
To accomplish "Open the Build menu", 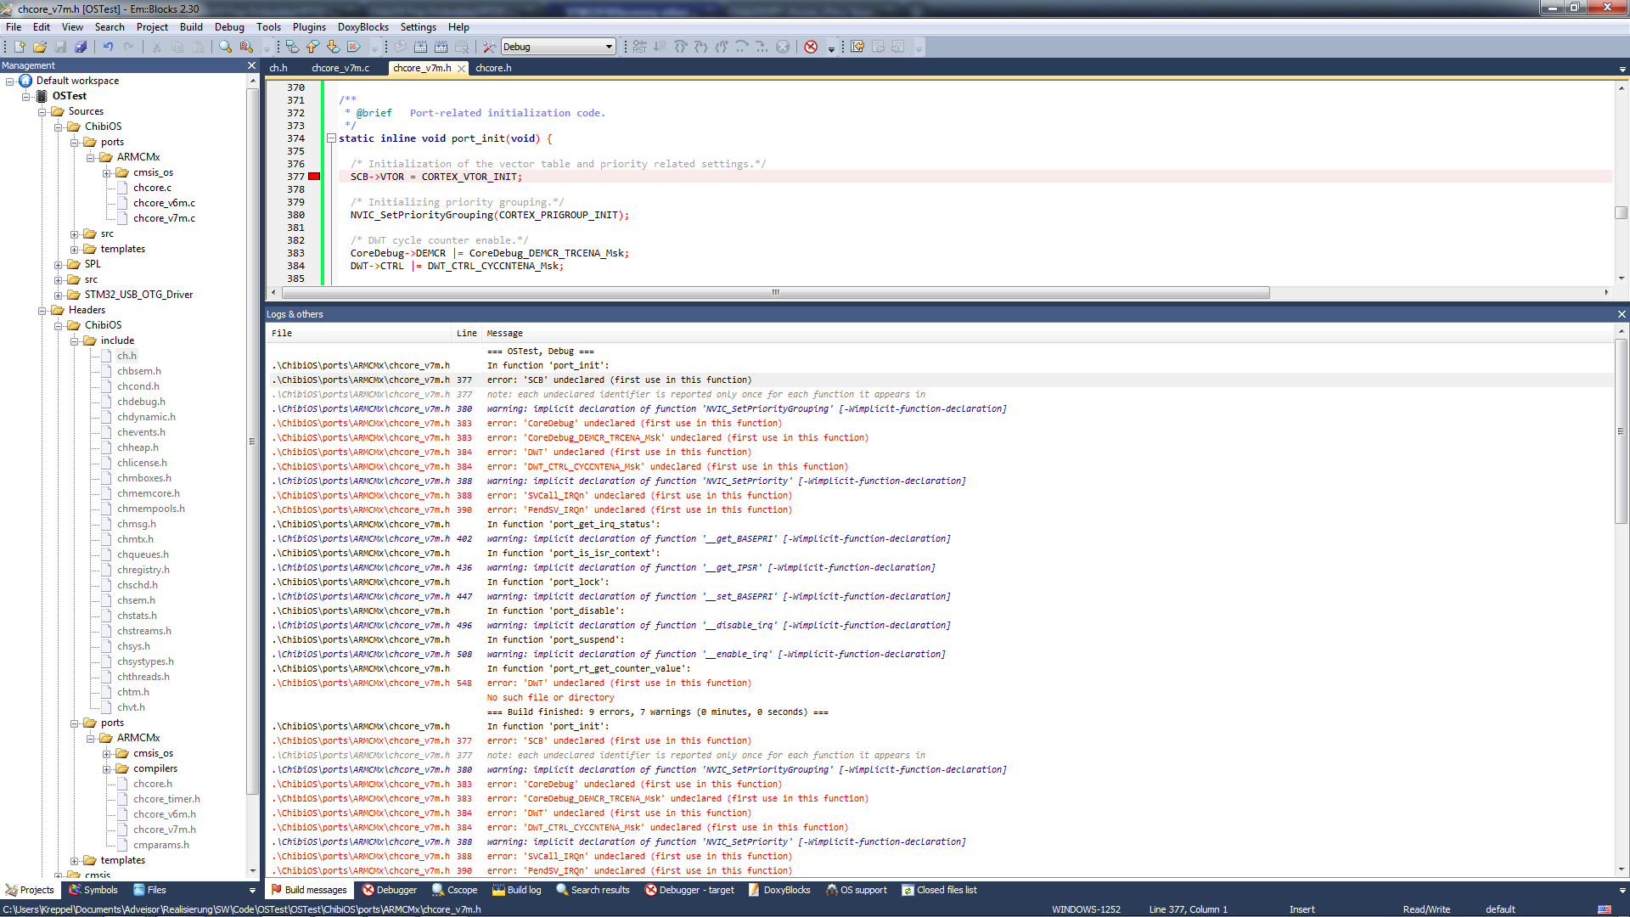I will [x=191, y=27].
